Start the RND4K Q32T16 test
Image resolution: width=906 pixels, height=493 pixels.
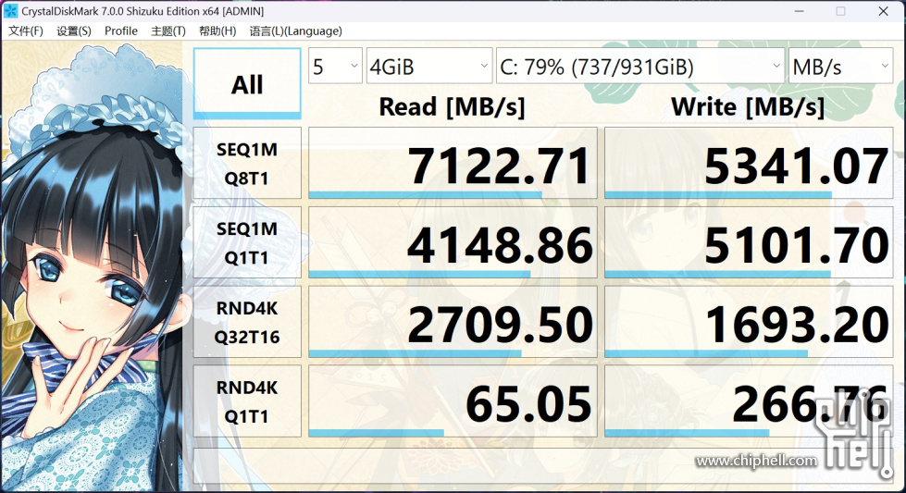click(247, 322)
